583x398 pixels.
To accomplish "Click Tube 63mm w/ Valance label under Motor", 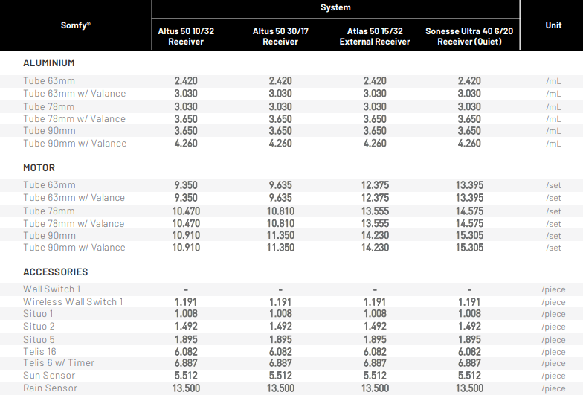I will [74, 198].
